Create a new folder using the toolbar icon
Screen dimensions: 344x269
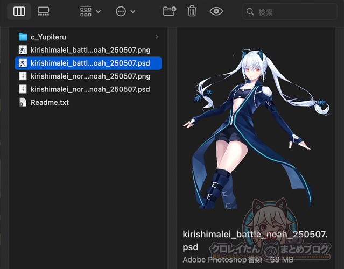pyautogui.click(x=170, y=11)
